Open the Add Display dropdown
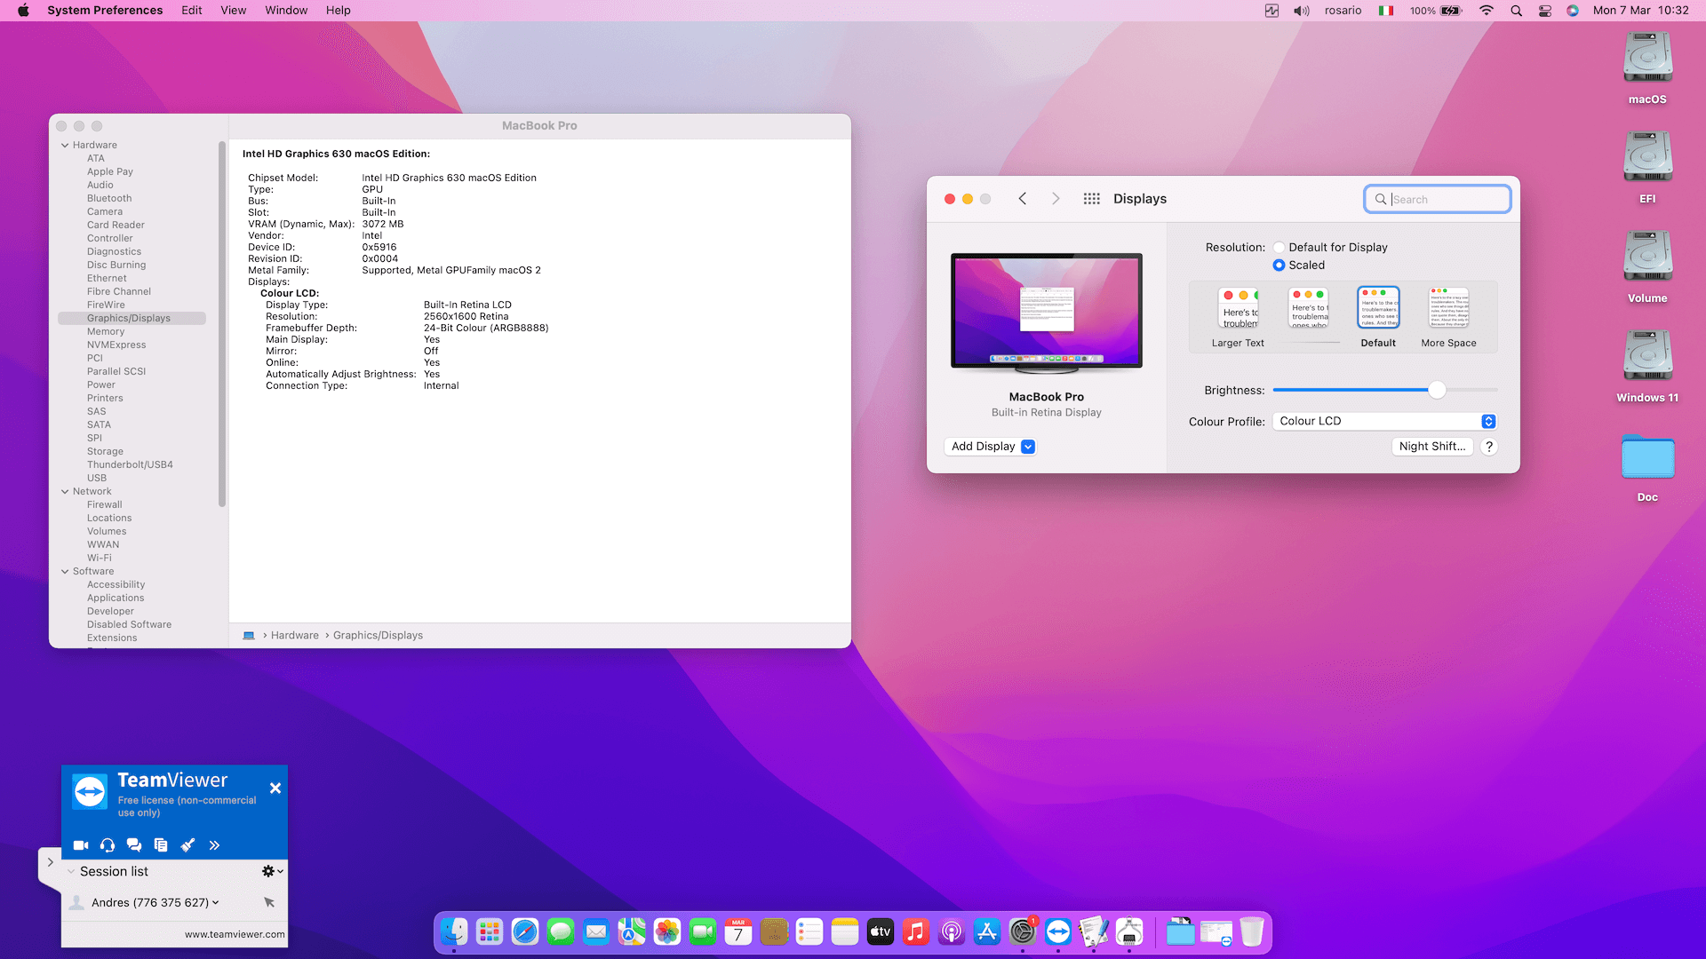1706x959 pixels. click(992, 447)
